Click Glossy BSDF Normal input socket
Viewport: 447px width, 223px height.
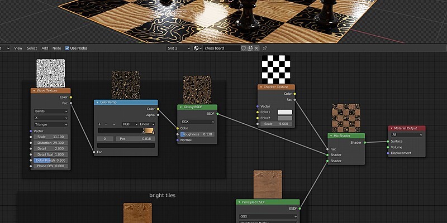(177, 140)
